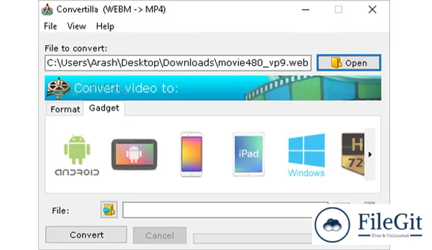This screenshot has width=432, height=250.
Task: Start conversion with the Convert button
Action: tap(86, 235)
